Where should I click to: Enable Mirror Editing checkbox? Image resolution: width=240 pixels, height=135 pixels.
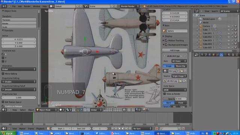click(x=3, y=73)
